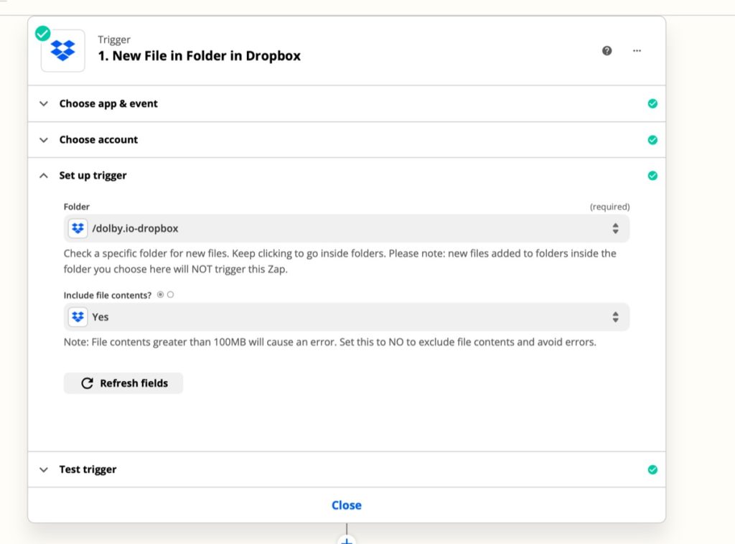Click the refresh arrow icon in Refresh fields
Viewport: 735px width, 544px height.
tap(87, 383)
